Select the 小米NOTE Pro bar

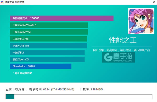coord(48,46)
